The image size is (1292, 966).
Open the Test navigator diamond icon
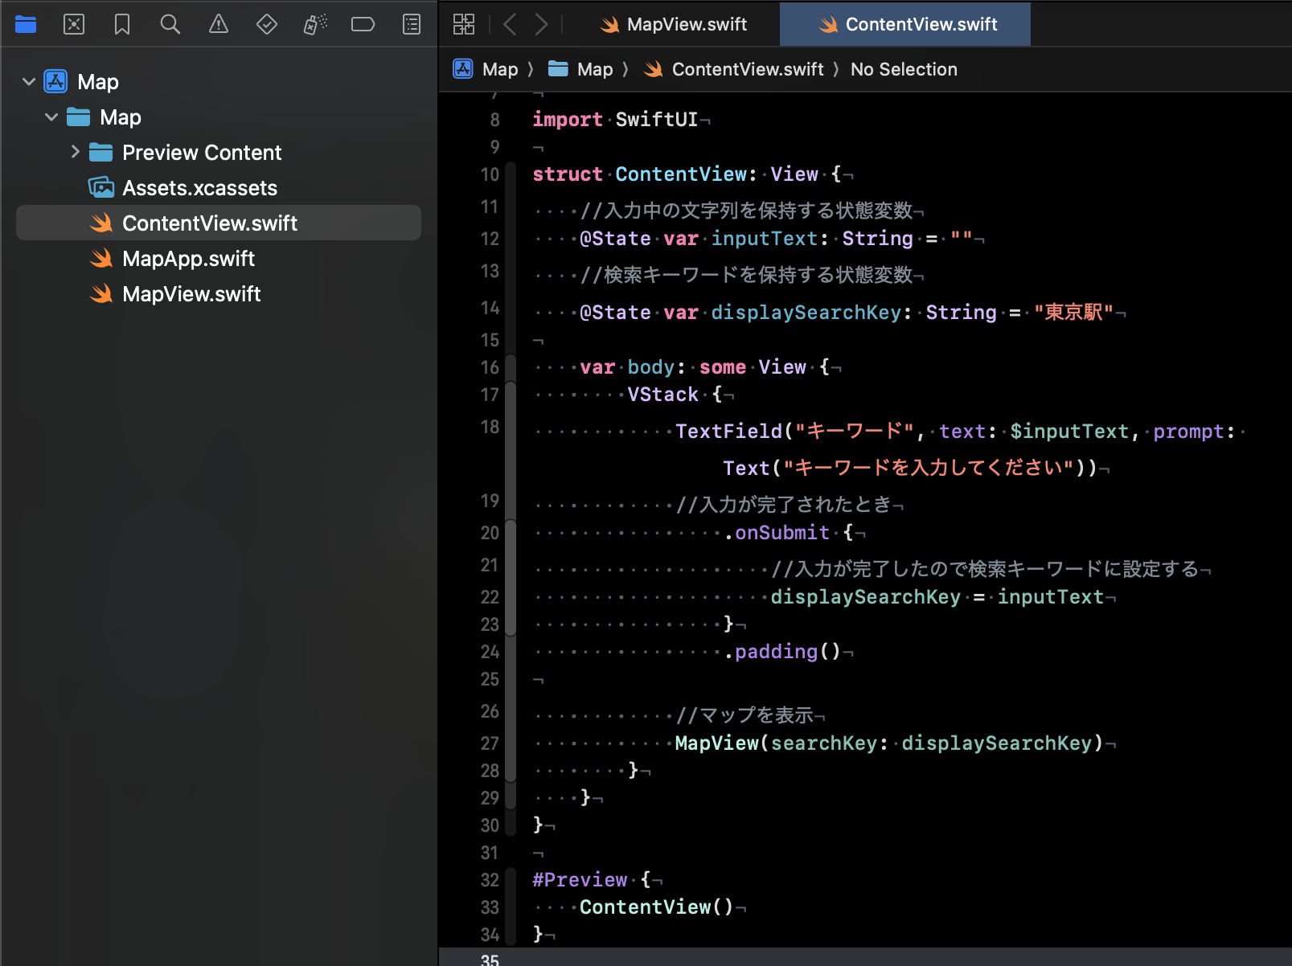click(x=267, y=25)
